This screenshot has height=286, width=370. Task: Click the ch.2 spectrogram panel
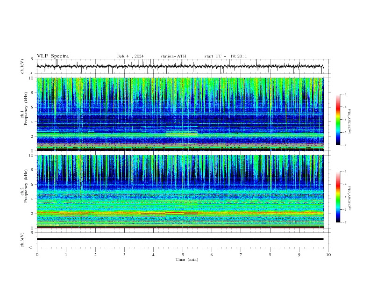(x=180, y=192)
